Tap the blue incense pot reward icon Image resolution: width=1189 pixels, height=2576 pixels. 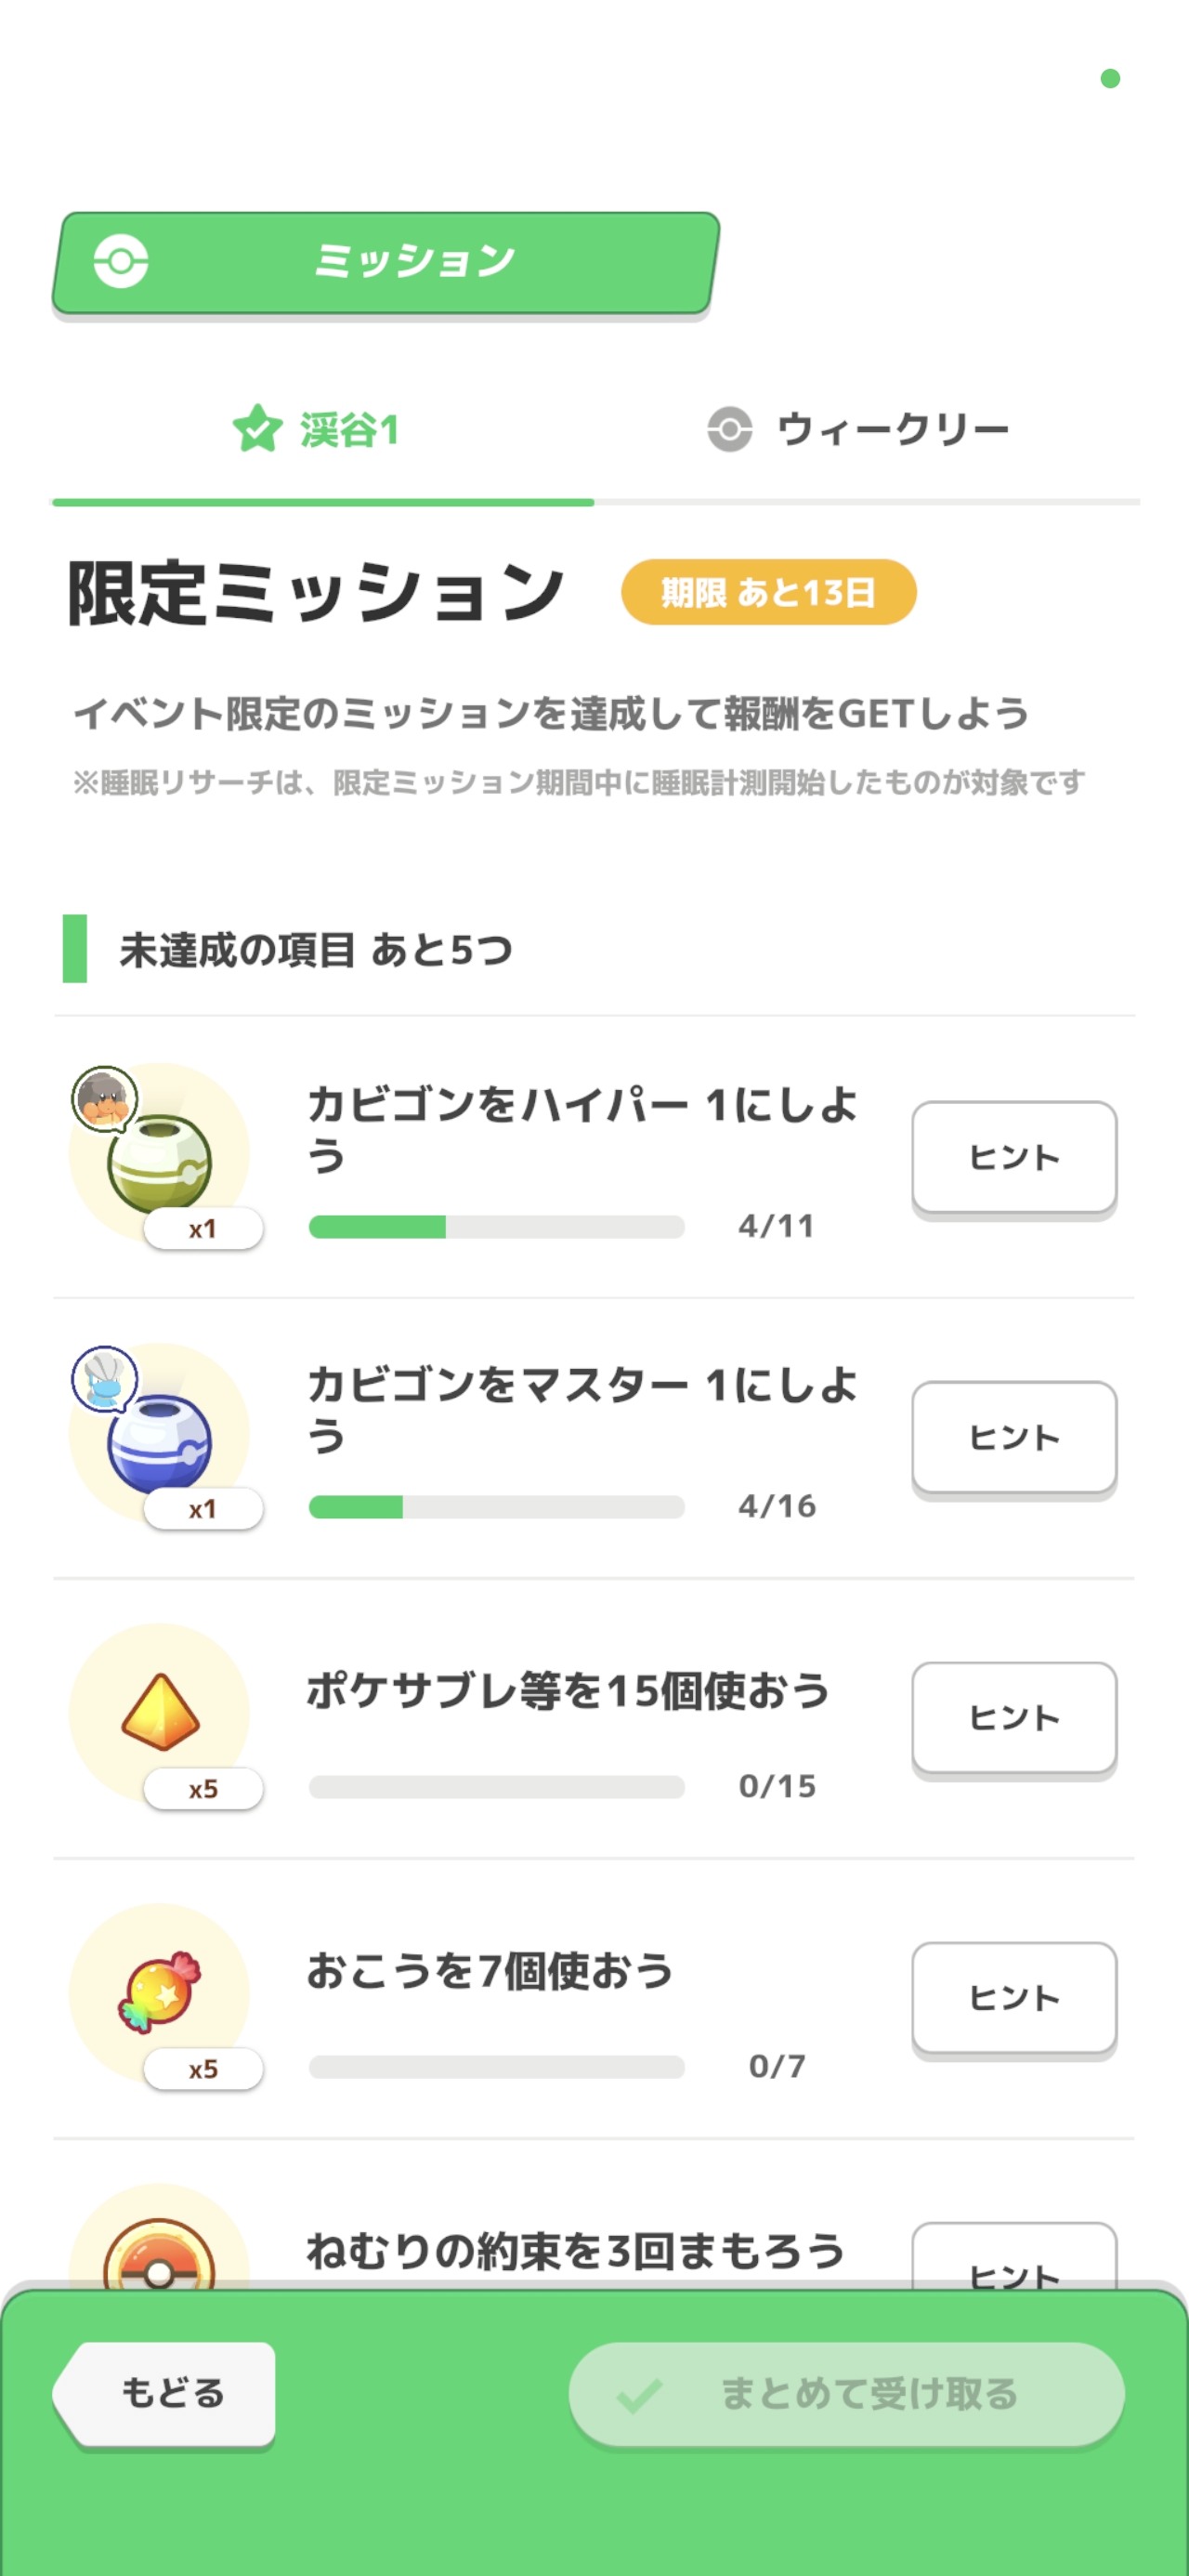pyautogui.click(x=160, y=1441)
